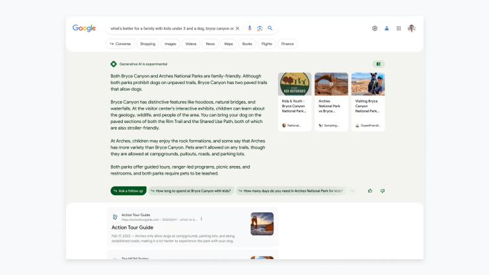Choose 'How long to spend at Bryce Canyon with kids?'
The width and height of the screenshot is (489, 275).
tap(191, 191)
